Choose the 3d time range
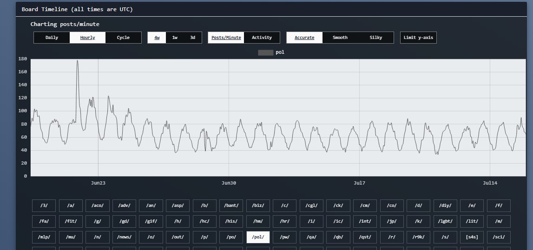 tap(192, 38)
